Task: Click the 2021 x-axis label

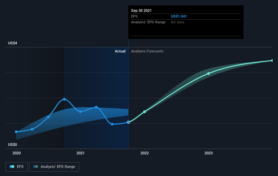Action: click(x=81, y=153)
